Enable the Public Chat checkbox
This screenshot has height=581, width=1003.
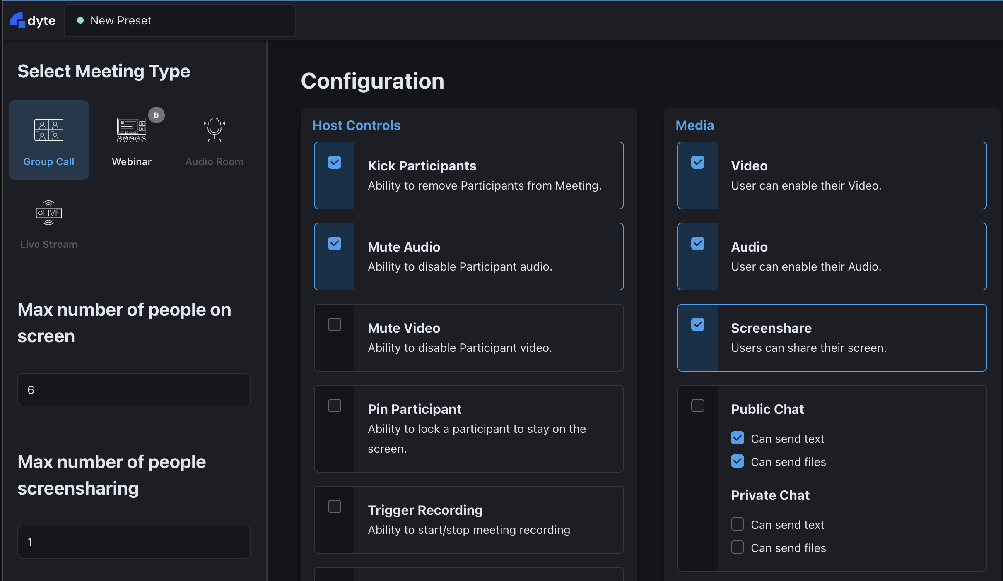click(698, 406)
